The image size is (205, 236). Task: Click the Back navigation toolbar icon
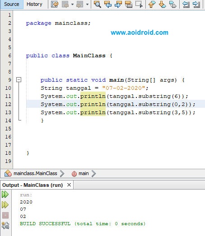pos(65,5)
